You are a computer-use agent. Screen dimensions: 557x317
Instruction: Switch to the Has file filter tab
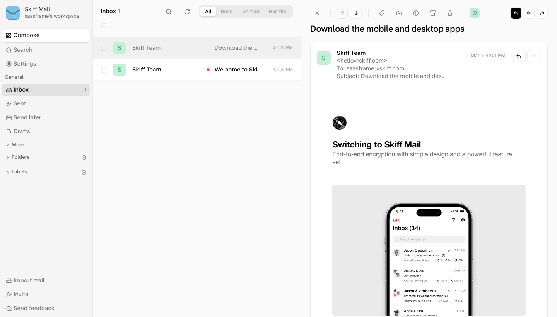pyautogui.click(x=278, y=12)
